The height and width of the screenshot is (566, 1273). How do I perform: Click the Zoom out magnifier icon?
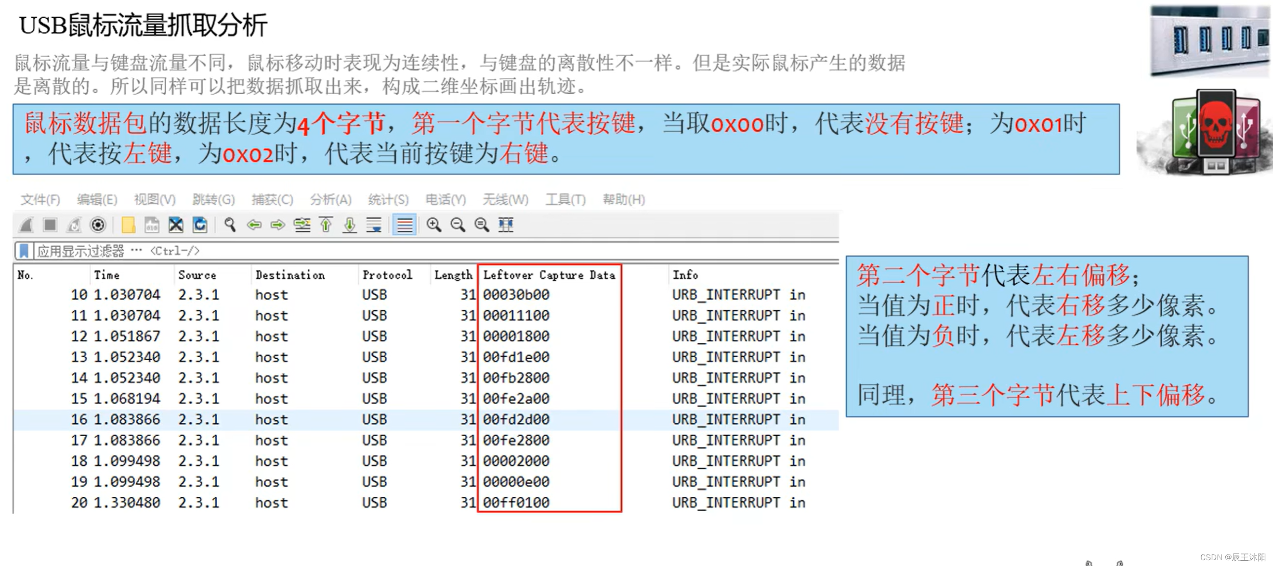[x=458, y=225]
